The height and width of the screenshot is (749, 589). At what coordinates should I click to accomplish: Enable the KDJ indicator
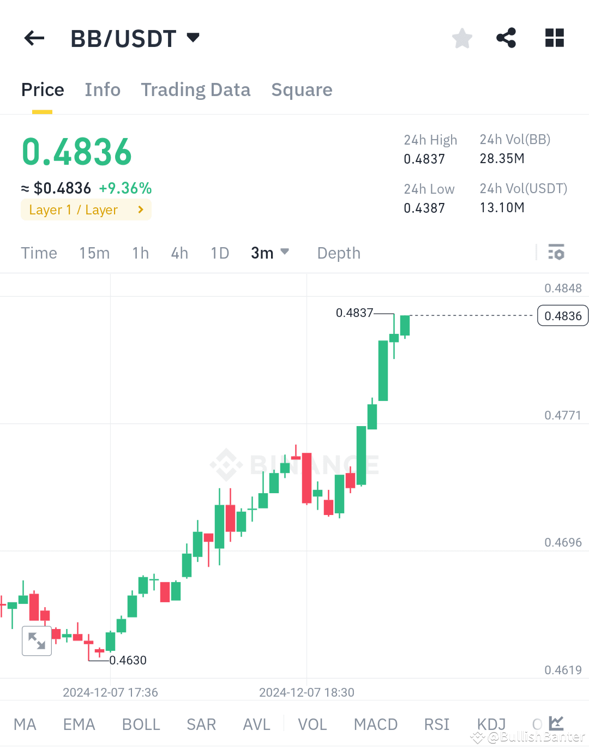pyautogui.click(x=490, y=724)
